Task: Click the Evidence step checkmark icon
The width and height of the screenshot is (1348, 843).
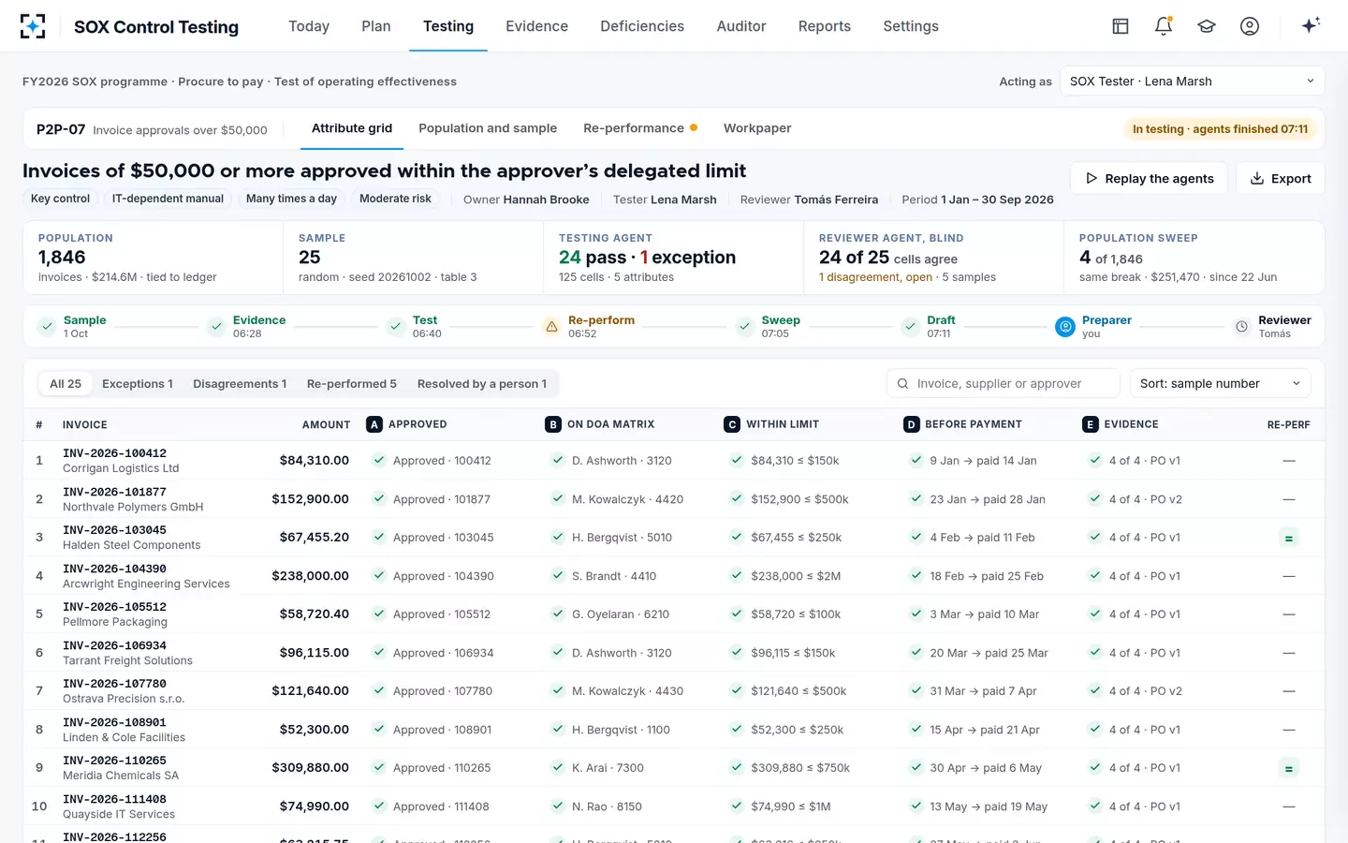Action: point(216,327)
